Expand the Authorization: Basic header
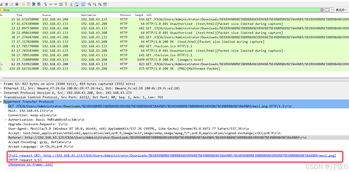 (5, 120)
